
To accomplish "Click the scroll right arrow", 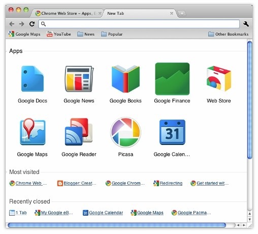I will click(244, 225).
